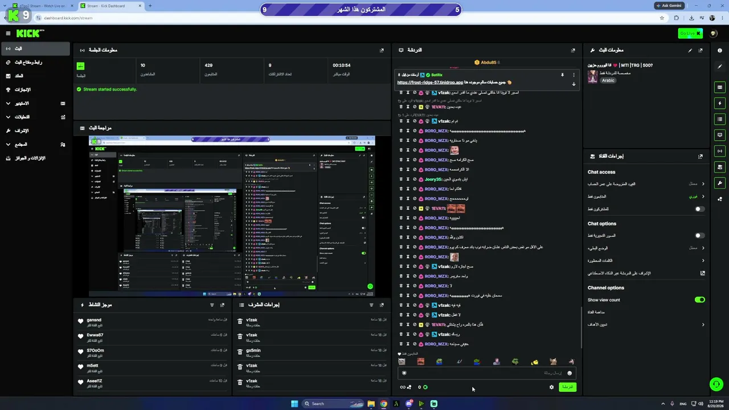Screen dimensions: 729x410
Task: Click Ask Gemini button in Chrome
Action: (669, 6)
